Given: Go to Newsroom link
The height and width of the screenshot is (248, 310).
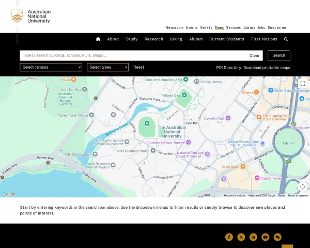Looking at the screenshot, I should pyautogui.click(x=175, y=28).
